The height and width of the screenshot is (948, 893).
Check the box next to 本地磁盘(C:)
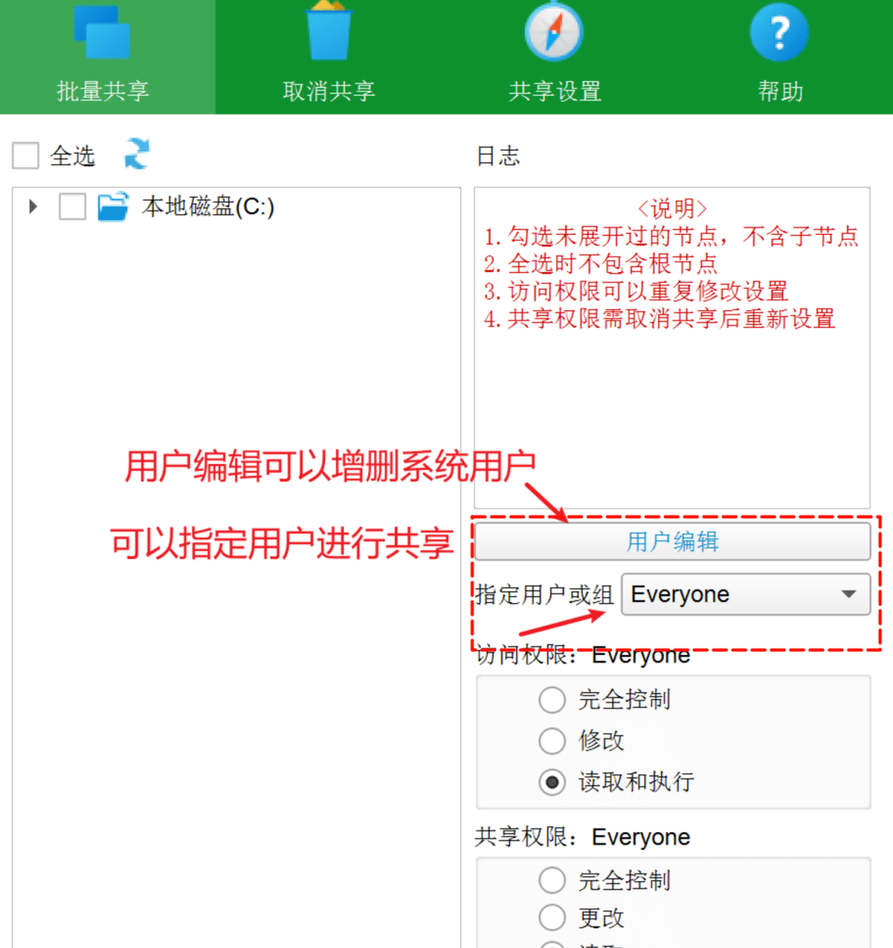(x=72, y=207)
